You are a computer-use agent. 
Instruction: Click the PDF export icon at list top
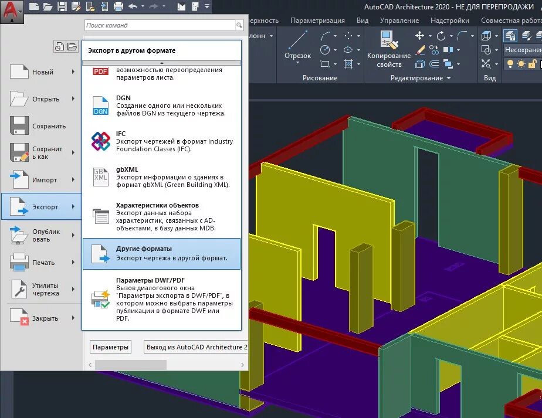[x=100, y=71]
